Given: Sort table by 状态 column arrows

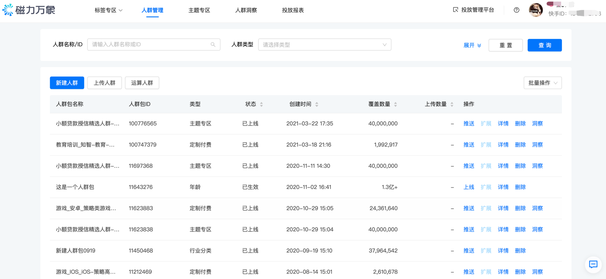Looking at the screenshot, I should tap(261, 104).
